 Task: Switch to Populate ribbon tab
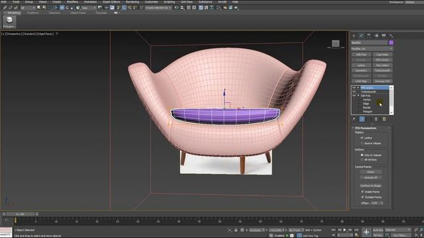click(x=101, y=13)
